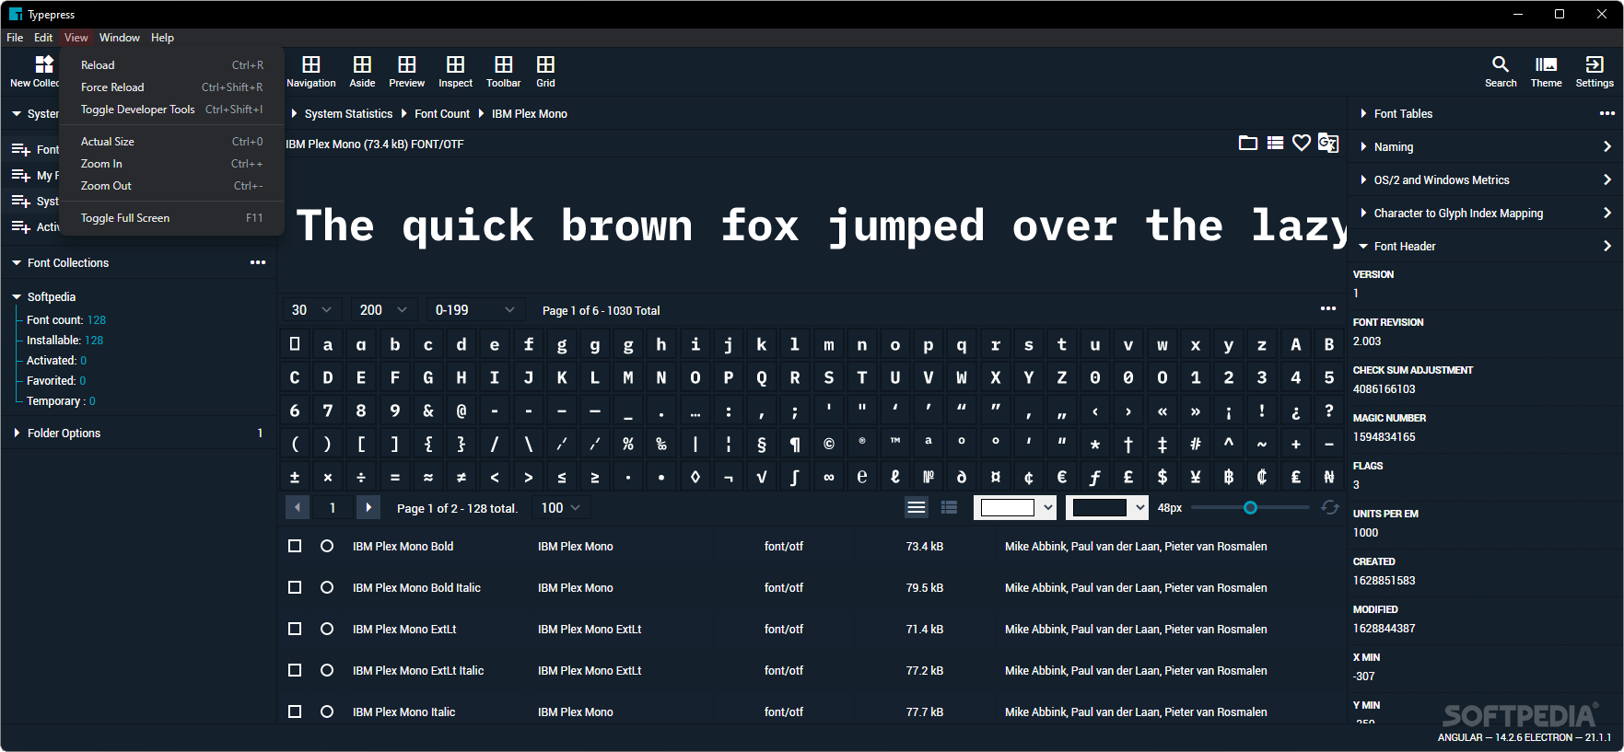Image resolution: width=1624 pixels, height=752 pixels.
Task: Open Font Collections three-dot menu
Action: [x=258, y=262]
